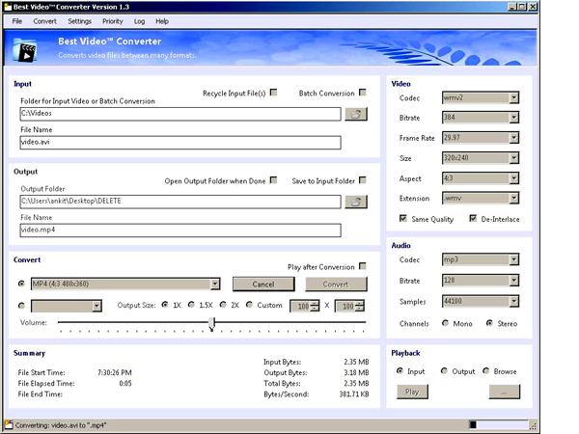Open the Help menu
579x434 pixels.
point(162,21)
